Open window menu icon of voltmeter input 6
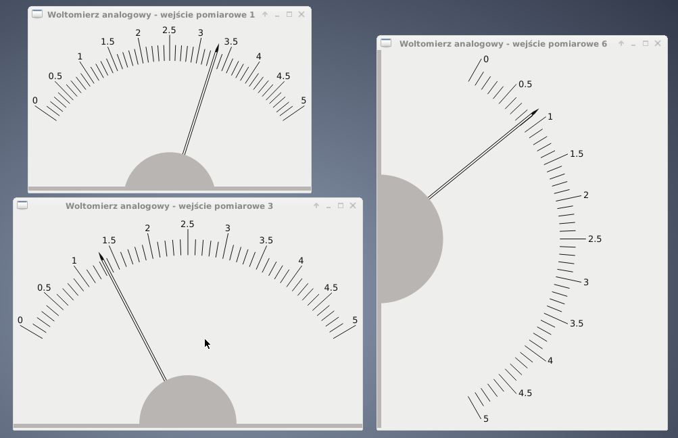Screen dimensions: 678x438 [x=386, y=43]
